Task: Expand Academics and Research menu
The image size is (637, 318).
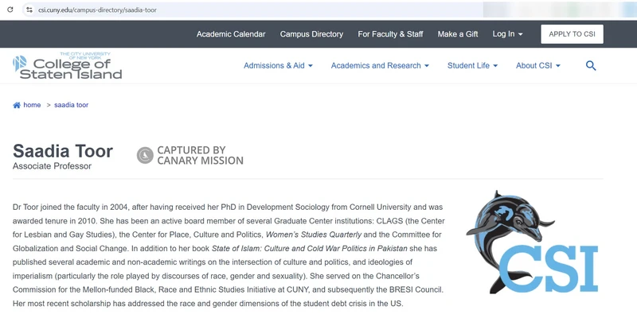Action: point(380,65)
